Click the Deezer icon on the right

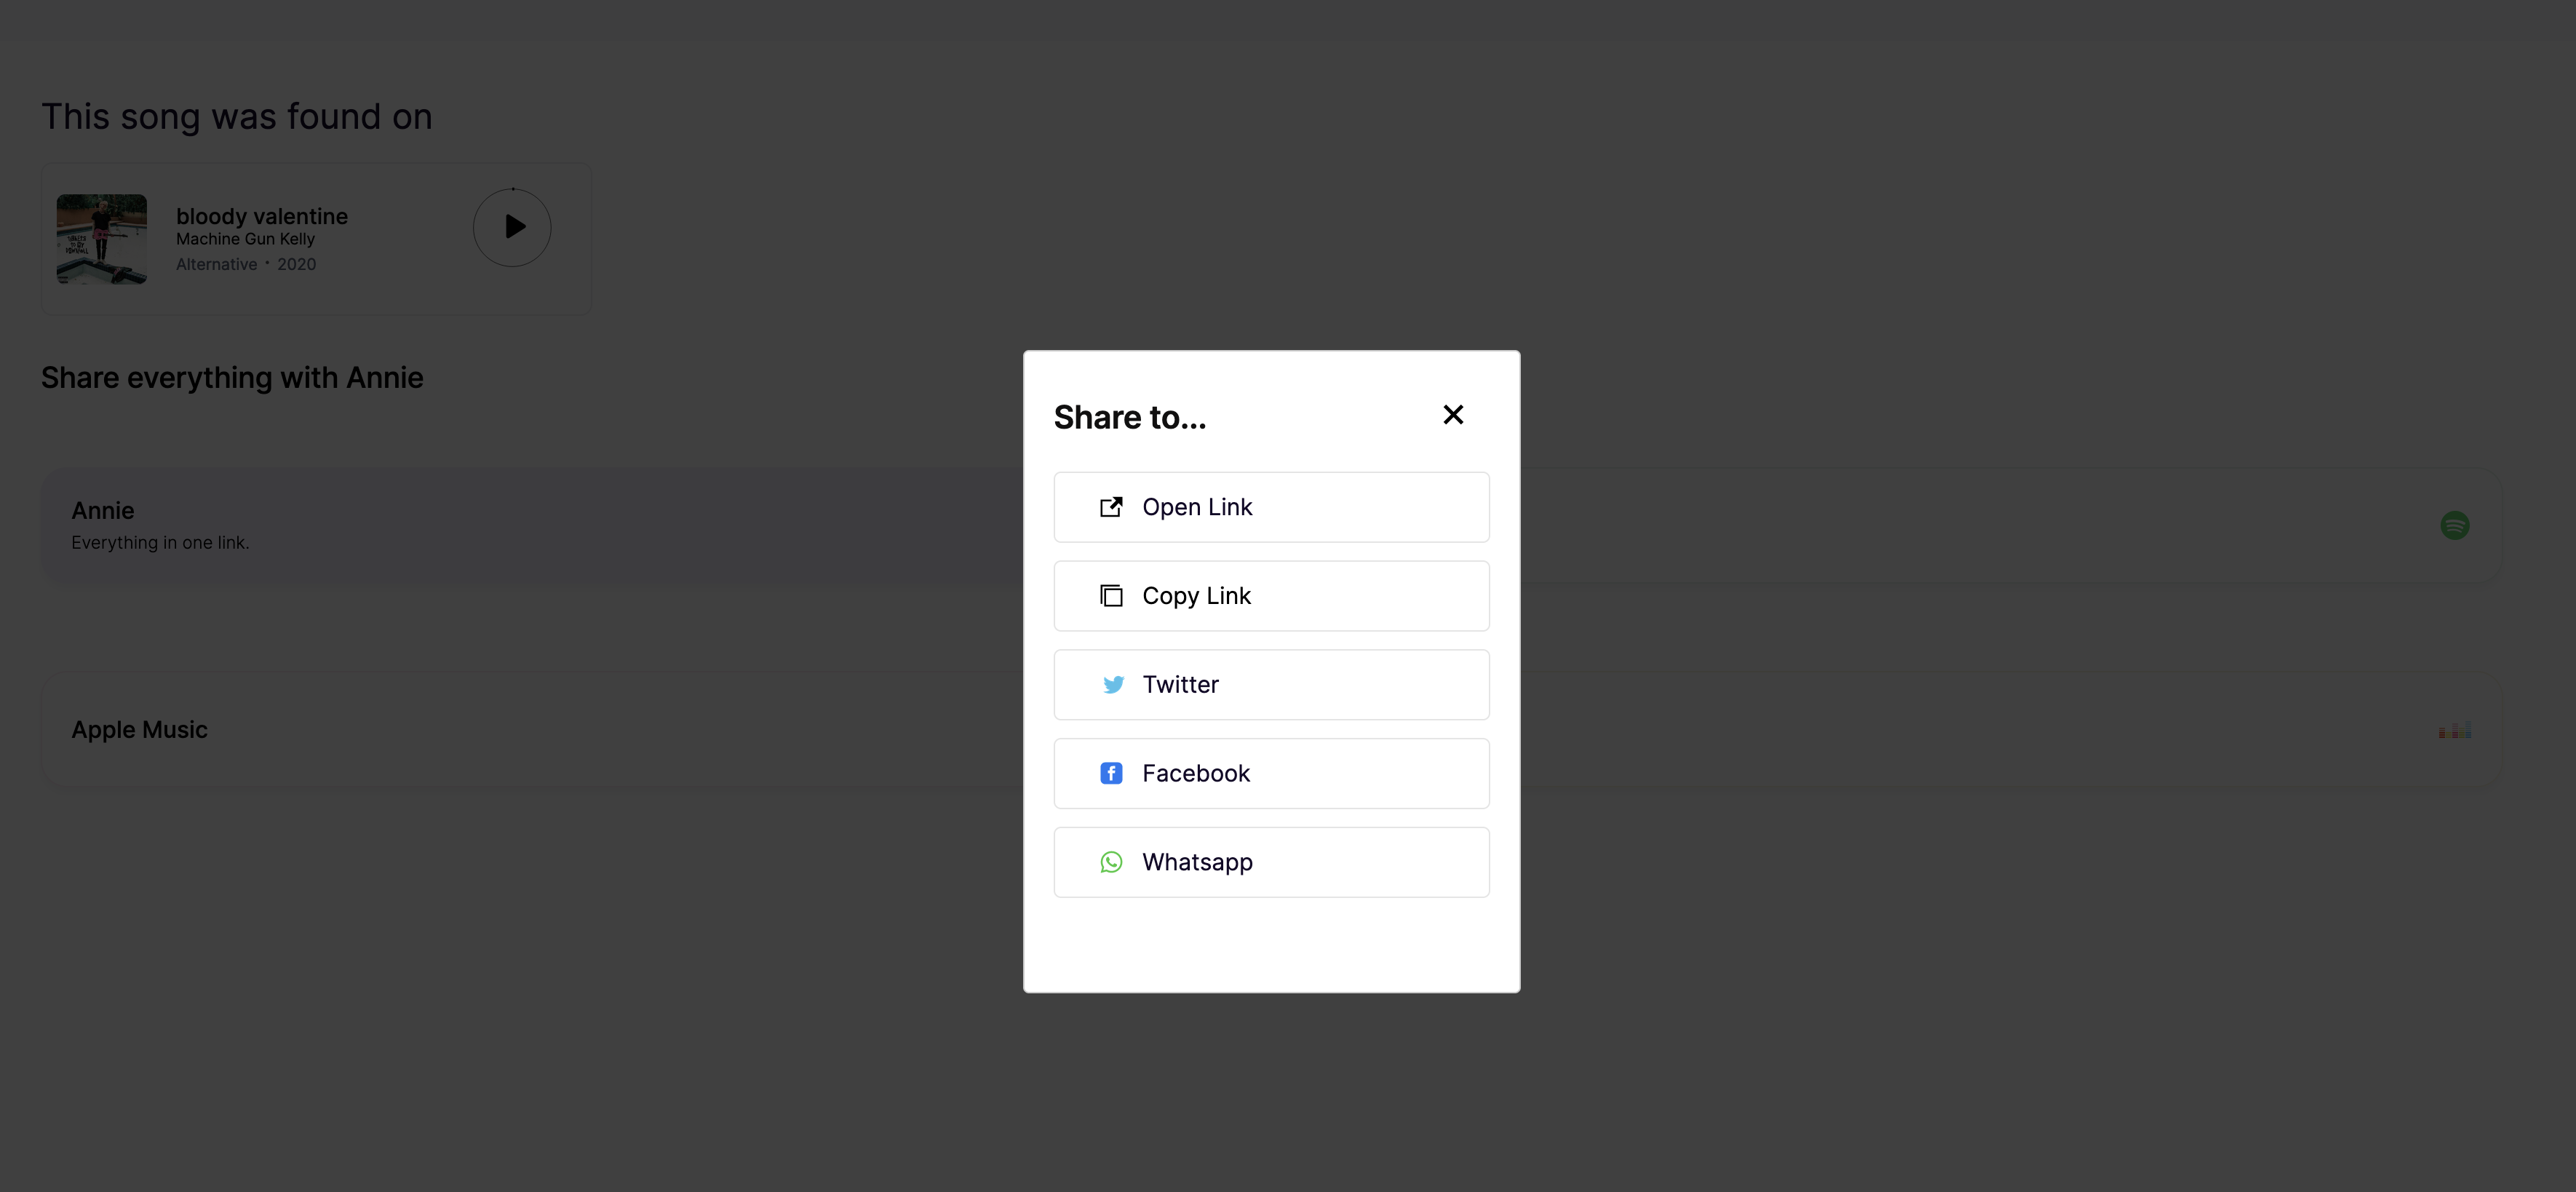pyautogui.click(x=2454, y=731)
